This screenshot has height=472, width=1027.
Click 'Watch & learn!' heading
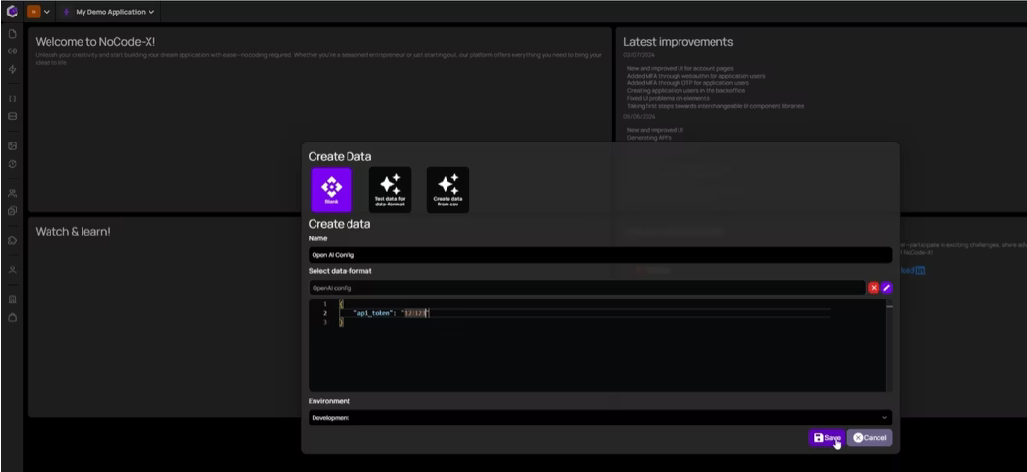tap(73, 232)
